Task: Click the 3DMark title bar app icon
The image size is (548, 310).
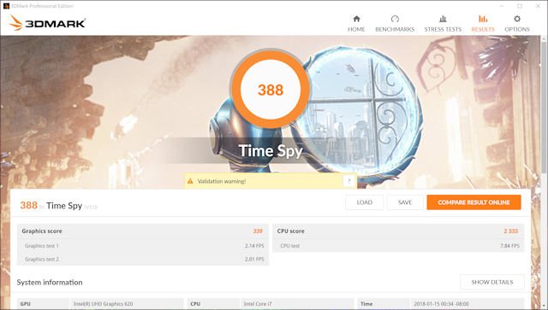Action: coord(6,6)
